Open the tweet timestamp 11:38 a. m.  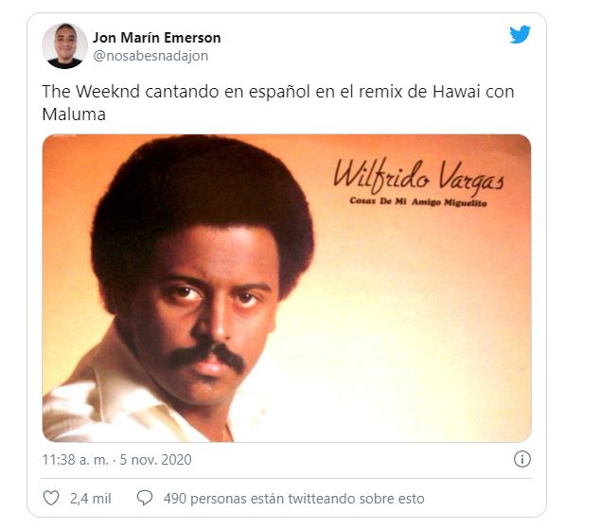point(76,459)
